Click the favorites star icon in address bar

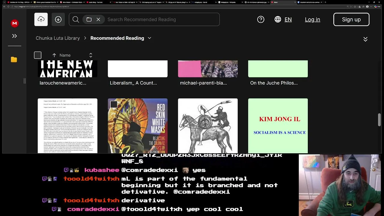pyautogui.click(x=351, y=7)
